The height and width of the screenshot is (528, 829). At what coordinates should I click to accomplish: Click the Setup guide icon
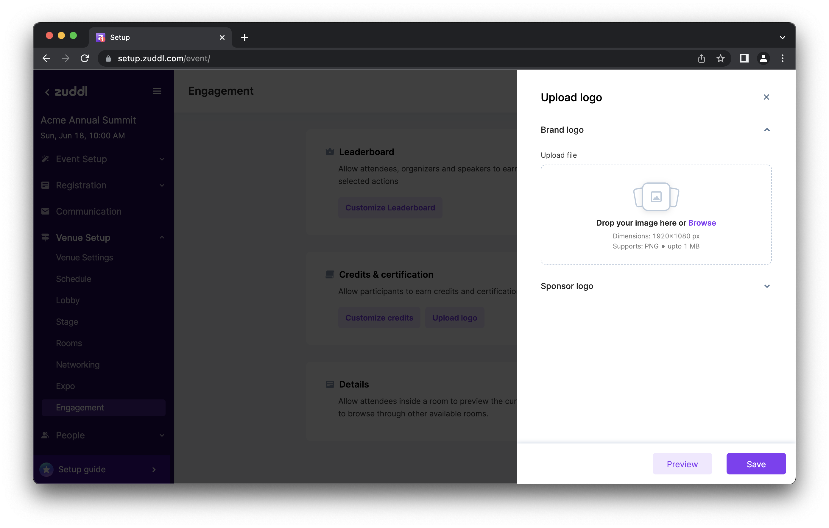pos(47,469)
